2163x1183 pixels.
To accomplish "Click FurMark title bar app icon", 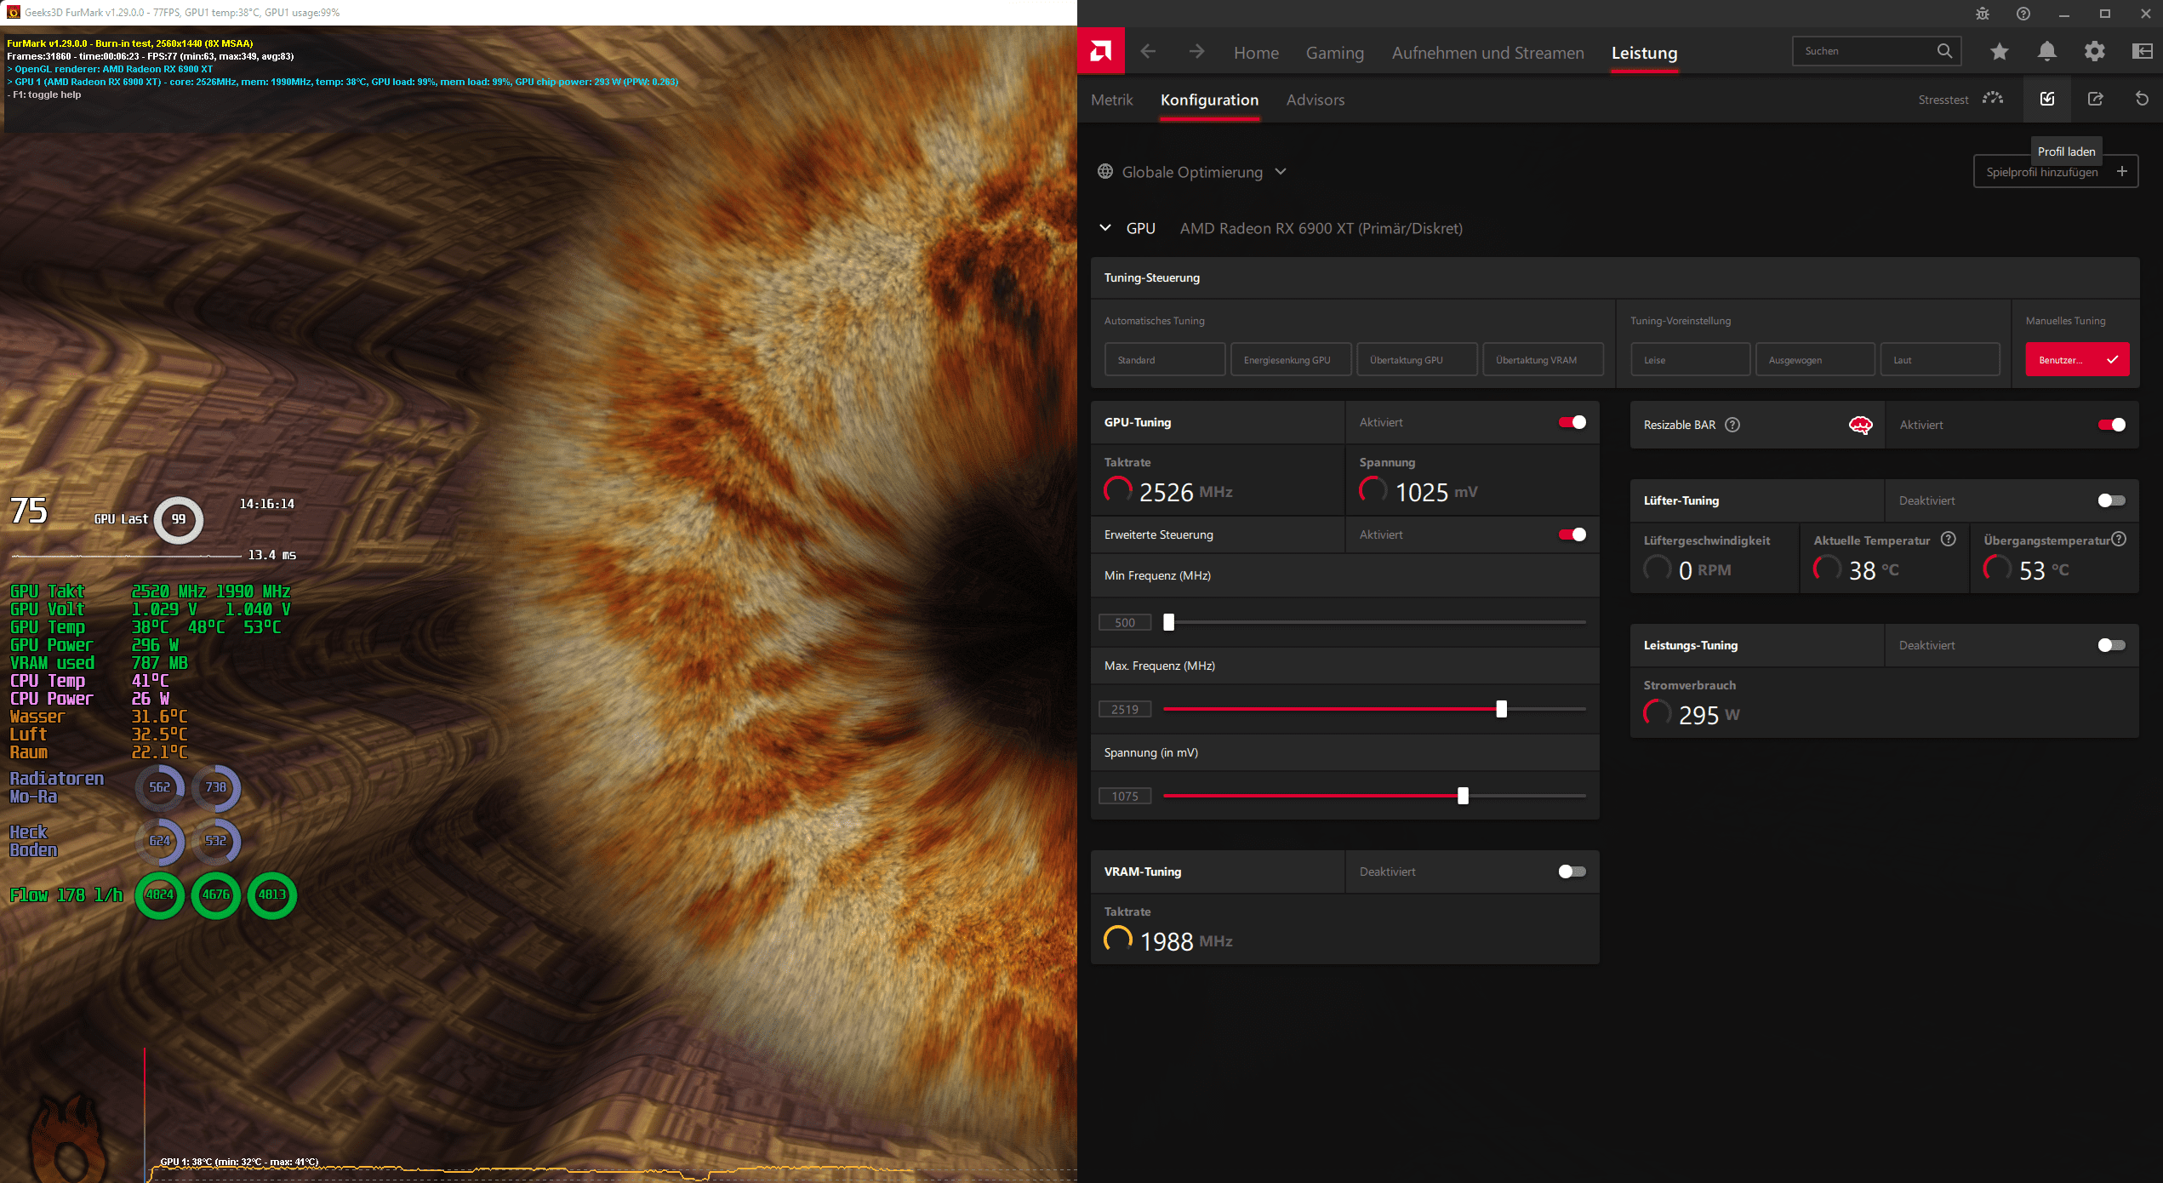I will tap(13, 13).
